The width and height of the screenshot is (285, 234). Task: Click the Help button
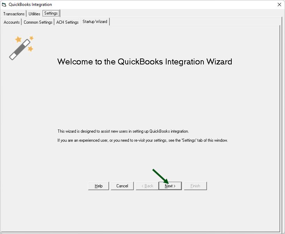(x=99, y=186)
